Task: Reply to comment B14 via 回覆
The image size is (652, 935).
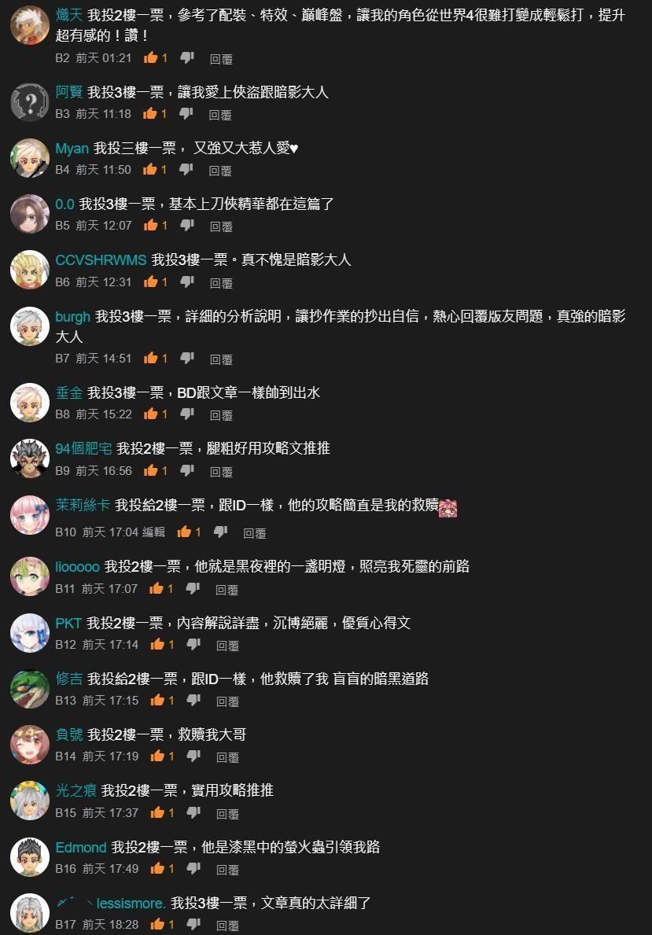Action: point(227,757)
